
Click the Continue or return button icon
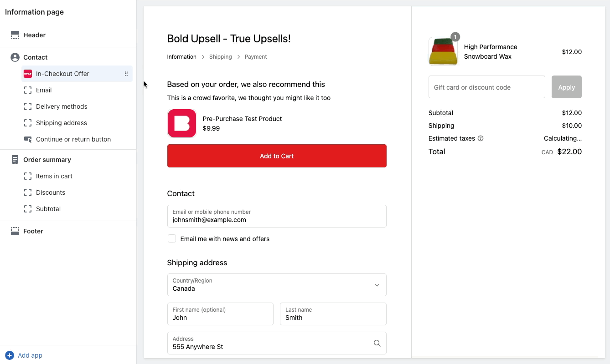(x=28, y=139)
